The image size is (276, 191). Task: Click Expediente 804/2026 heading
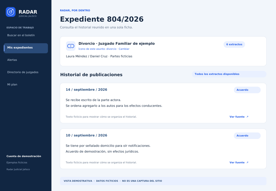102,19
